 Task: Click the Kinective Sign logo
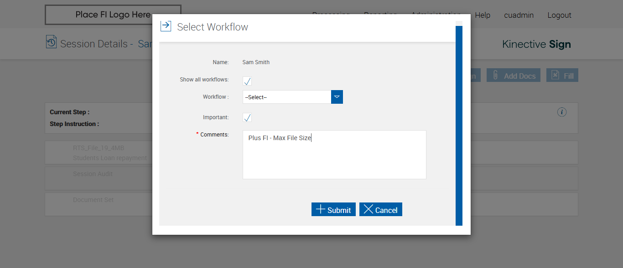(x=536, y=44)
